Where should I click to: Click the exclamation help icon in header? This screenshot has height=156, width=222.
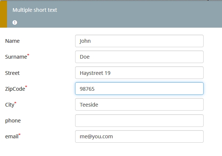(15, 22)
